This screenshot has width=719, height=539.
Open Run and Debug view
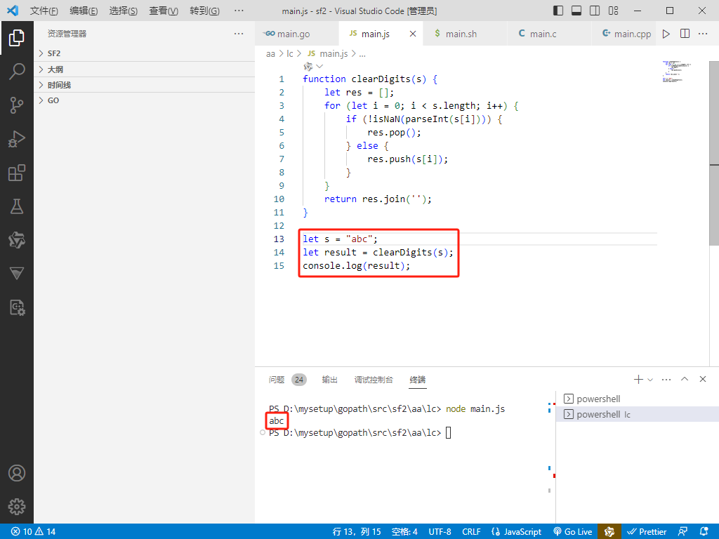(17, 139)
